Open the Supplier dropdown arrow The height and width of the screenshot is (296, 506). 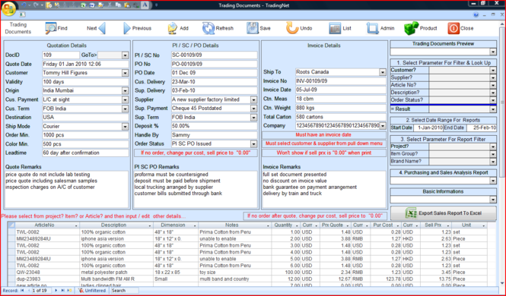point(253,99)
